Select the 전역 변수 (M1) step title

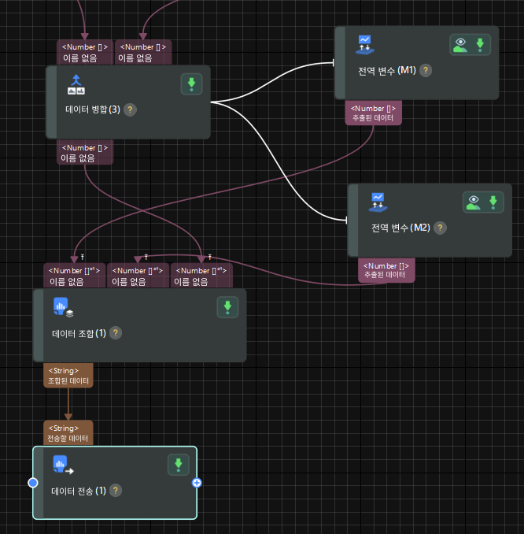(x=387, y=71)
